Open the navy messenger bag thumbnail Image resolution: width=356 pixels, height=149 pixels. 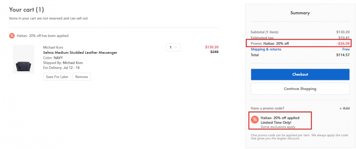(24, 59)
